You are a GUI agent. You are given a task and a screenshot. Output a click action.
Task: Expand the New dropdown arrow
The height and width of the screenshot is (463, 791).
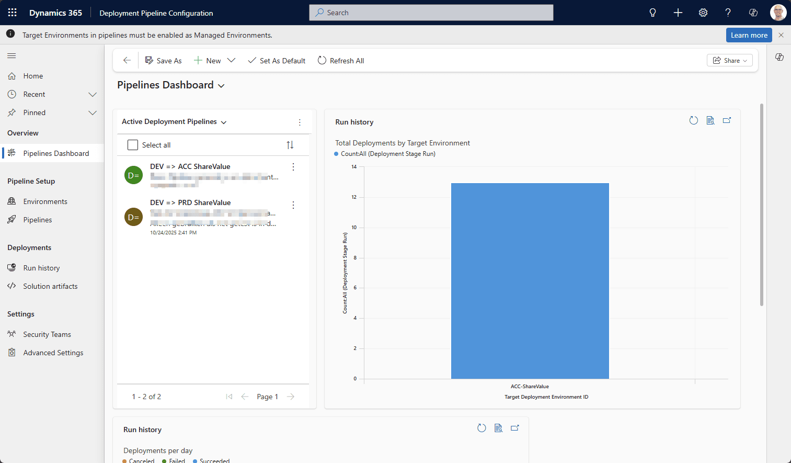pyautogui.click(x=231, y=61)
